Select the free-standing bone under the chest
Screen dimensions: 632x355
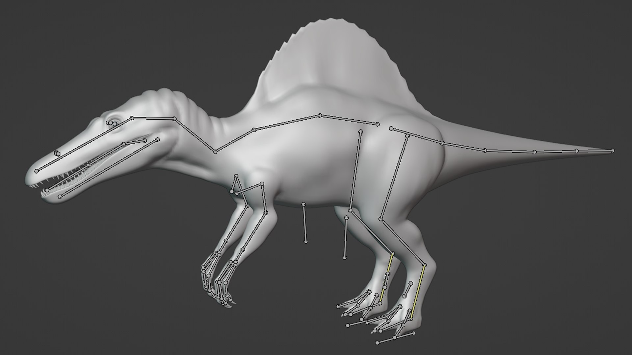[x=304, y=223]
